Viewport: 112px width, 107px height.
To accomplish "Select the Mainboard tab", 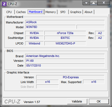I will click(x=35, y=12).
